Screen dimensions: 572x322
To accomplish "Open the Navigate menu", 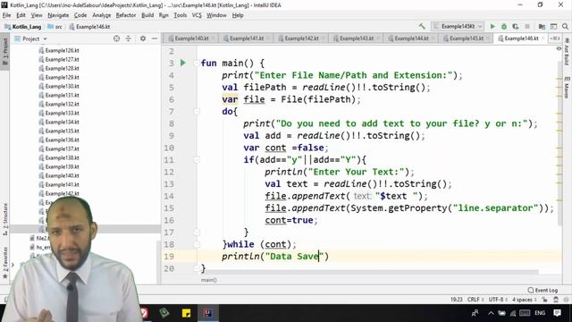I will pyautogui.click(x=58, y=15).
